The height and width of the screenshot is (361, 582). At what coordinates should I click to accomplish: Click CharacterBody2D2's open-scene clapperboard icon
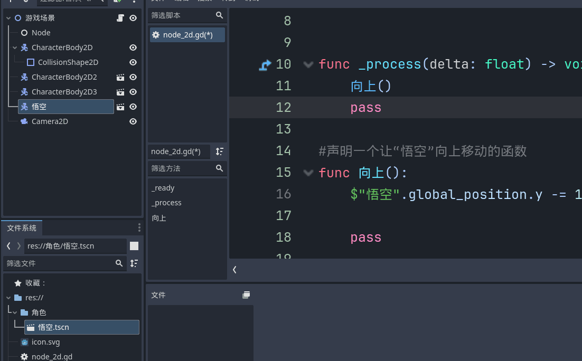[x=120, y=77]
